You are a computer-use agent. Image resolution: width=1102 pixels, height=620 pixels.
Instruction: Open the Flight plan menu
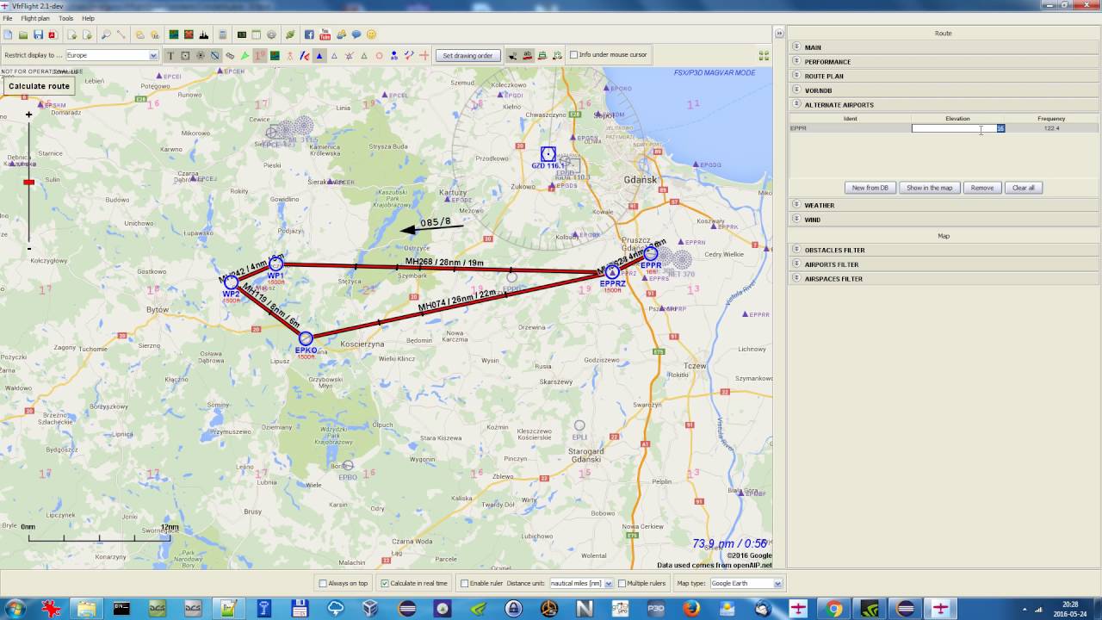pyautogui.click(x=35, y=18)
